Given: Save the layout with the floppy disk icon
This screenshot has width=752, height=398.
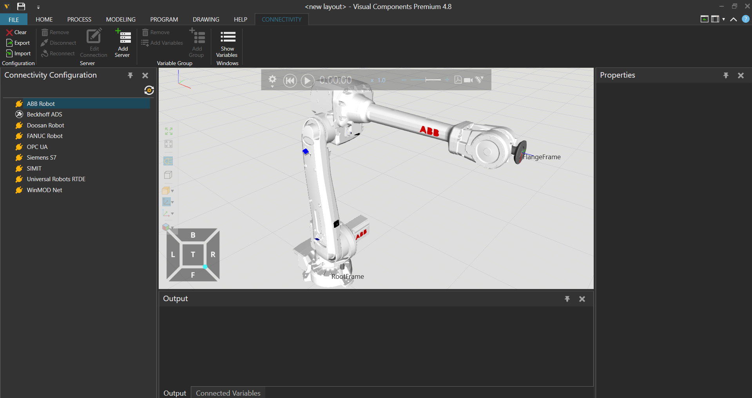Looking at the screenshot, I should point(21,6).
